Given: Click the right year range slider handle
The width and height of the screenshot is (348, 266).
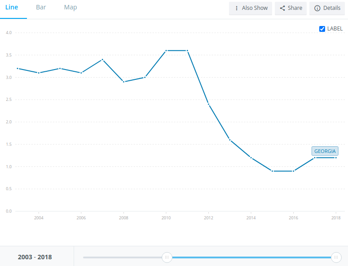Looking at the screenshot, I should pos(336,257).
